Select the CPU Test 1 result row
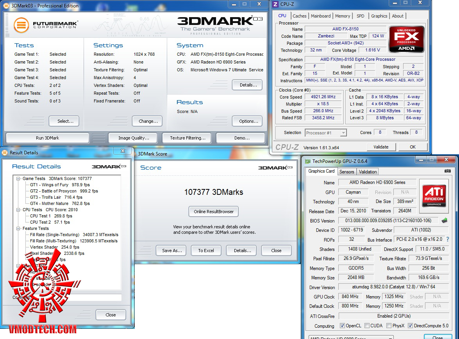This screenshot has height=339, width=459. click(x=51, y=216)
